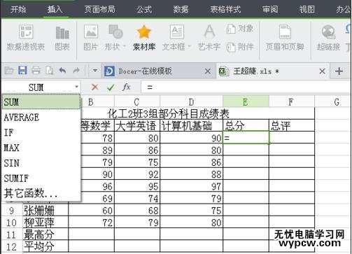The width and height of the screenshot is (352, 254).
Task: Select MAX from the function list
Action: [41, 148]
